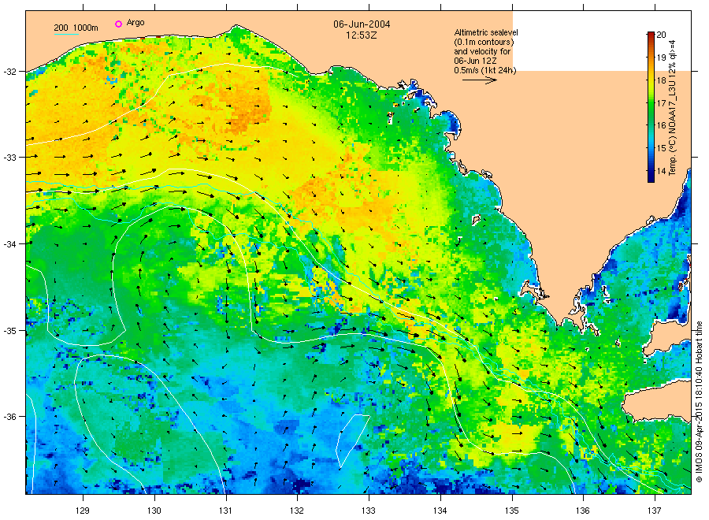Image resolution: width=709 pixels, height=520 pixels.
Task: Click the longitude label '137'
Action: pyautogui.click(x=655, y=511)
